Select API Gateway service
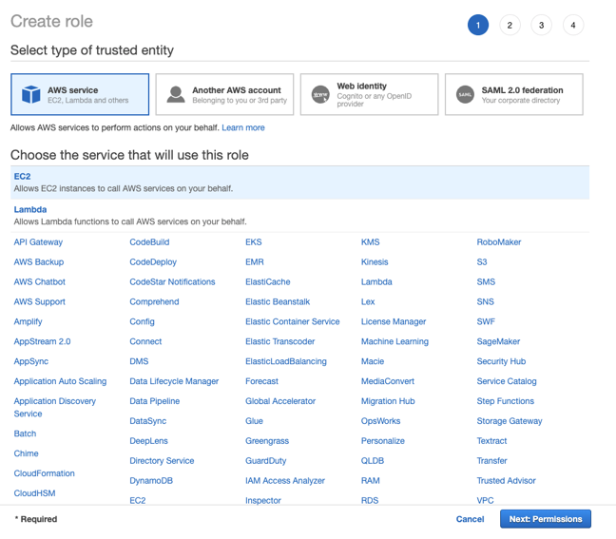The width and height of the screenshot is (616, 539). point(38,242)
